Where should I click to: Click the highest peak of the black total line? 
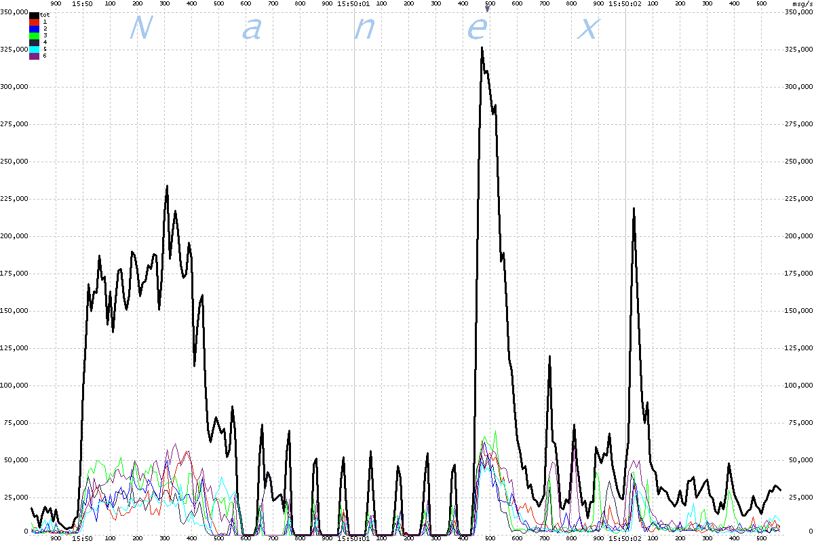pyautogui.click(x=482, y=48)
